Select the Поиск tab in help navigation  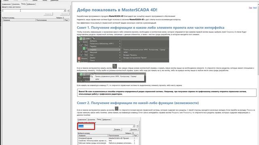pos(23,4)
